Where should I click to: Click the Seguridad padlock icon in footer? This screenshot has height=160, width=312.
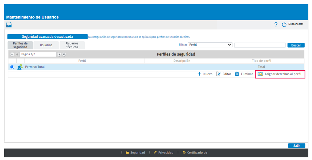point(127,153)
